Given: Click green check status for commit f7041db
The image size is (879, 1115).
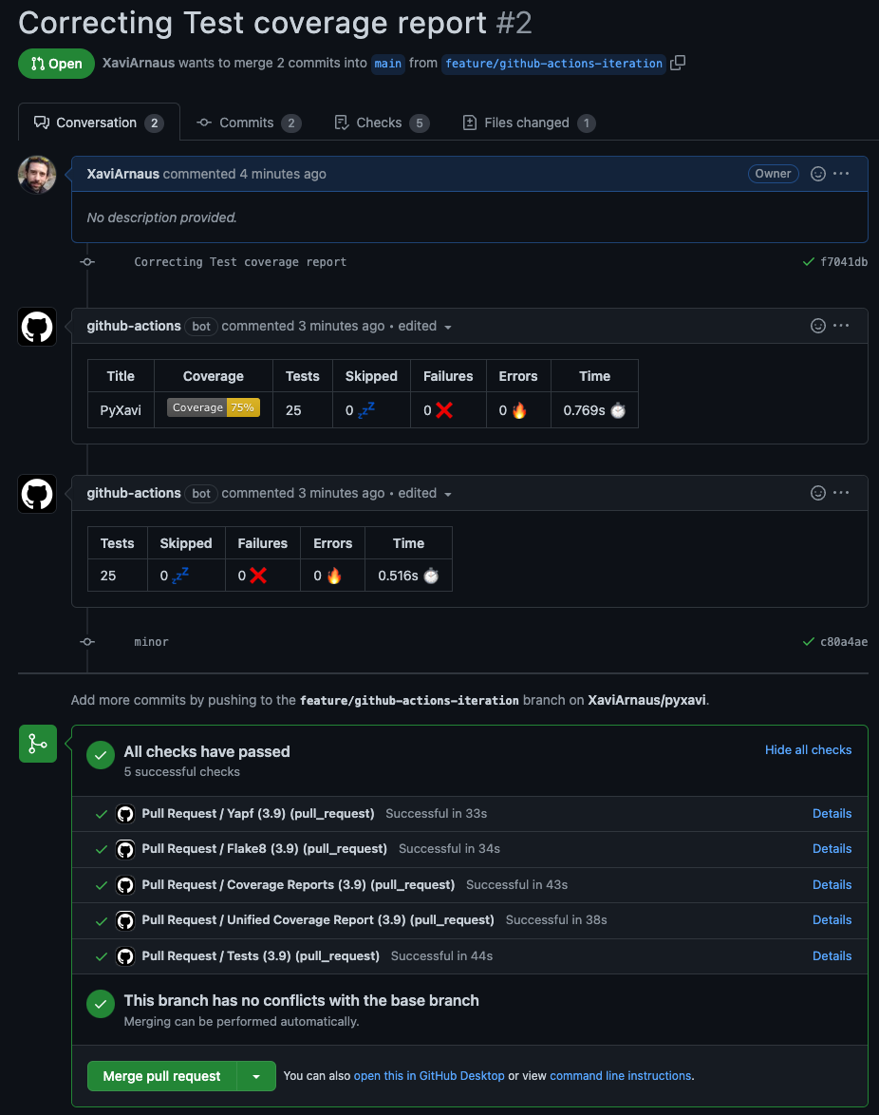Looking at the screenshot, I should (808, 262).
